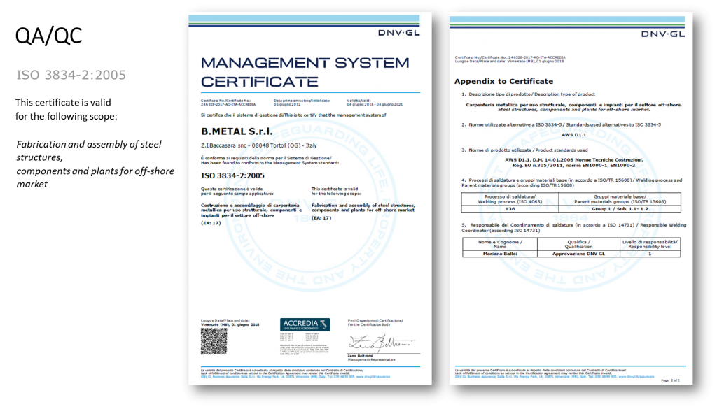Select the printed name "Zeno Beltrami"
Image resolution: width=717 pixels, height=409 pixels.
tap(360, 356)
